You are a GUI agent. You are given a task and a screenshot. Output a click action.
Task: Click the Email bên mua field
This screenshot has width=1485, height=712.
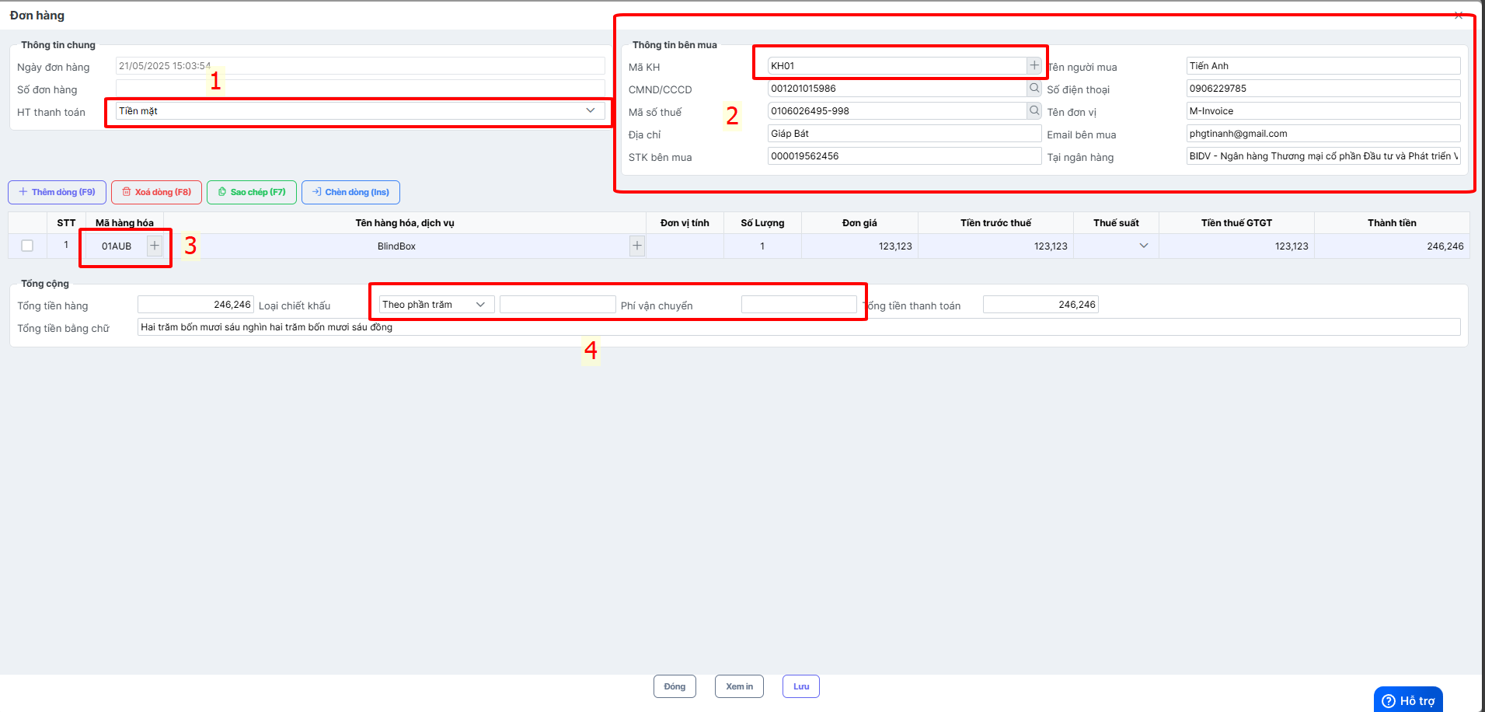[x=1323, y=134]
